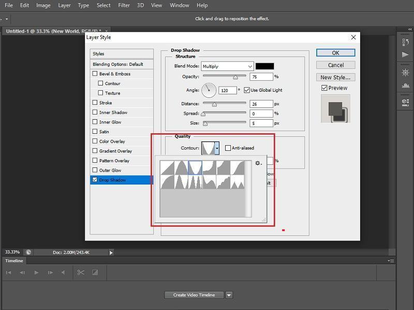Open the Filter menu
This screenshot has height=310, width=414.
pos(123,5)
